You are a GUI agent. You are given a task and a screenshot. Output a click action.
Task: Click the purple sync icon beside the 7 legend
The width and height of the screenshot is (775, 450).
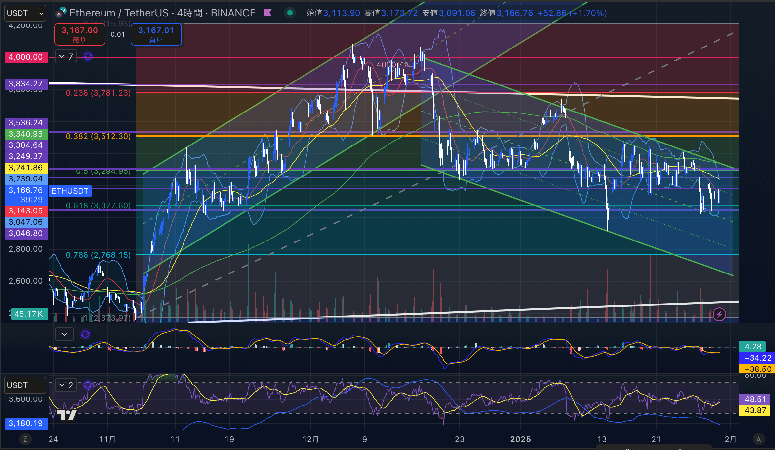coord(88,57)
